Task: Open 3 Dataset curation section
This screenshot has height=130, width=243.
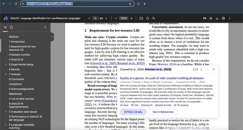Action: point(20,55)
